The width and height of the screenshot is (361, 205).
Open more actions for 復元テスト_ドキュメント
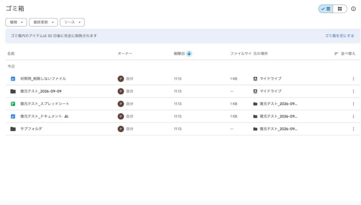tap(353, 116)
